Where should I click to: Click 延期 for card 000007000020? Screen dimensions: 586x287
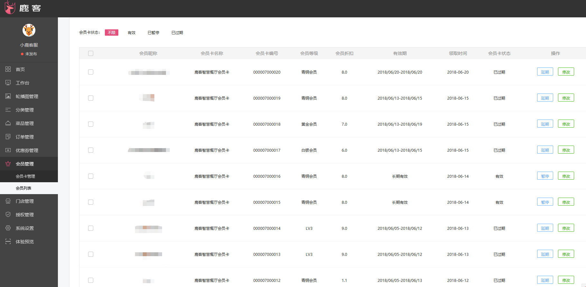tap(545, 72)
